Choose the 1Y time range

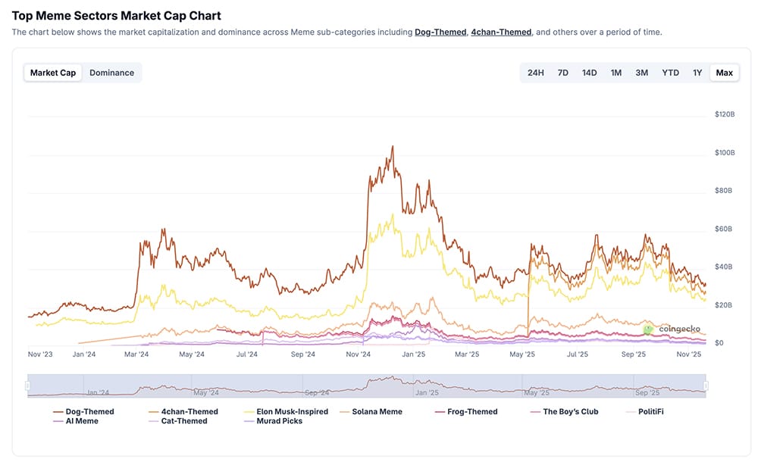(x=697, y=73)
